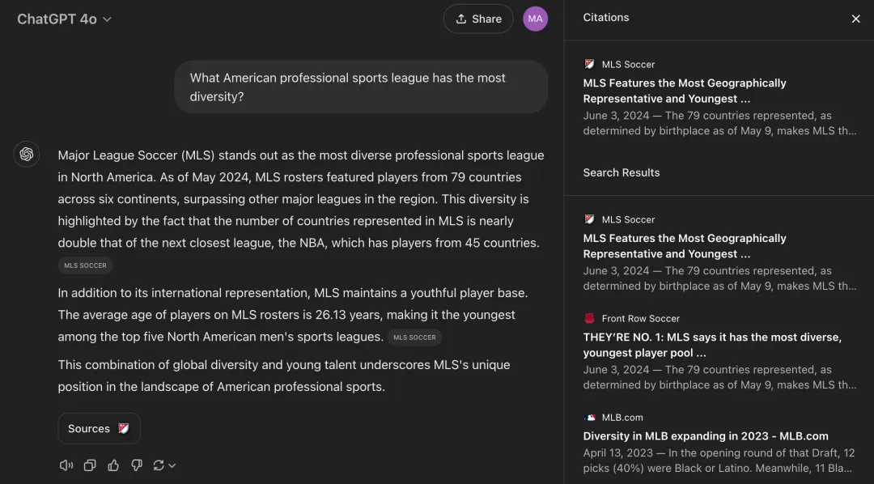This screenshot has width=874, height=484.
Task: Click the Read aloud speaker icon
Action: coord(66,465)
